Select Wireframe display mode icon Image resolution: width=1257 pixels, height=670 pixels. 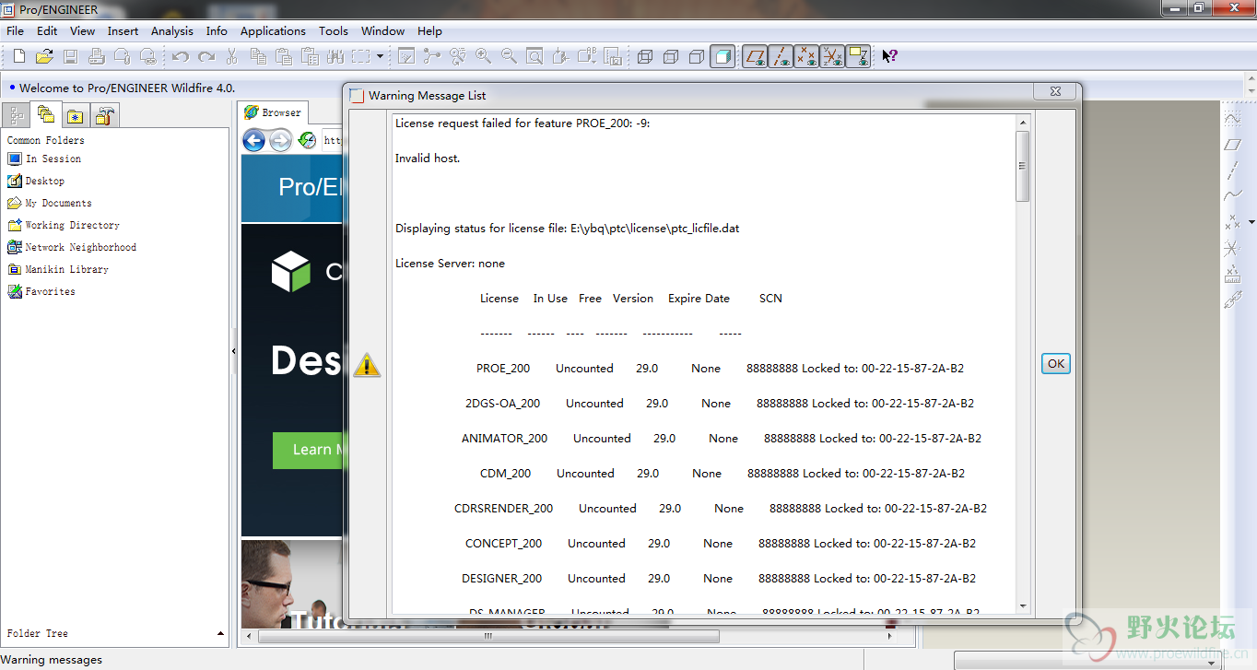pos(645,56)
